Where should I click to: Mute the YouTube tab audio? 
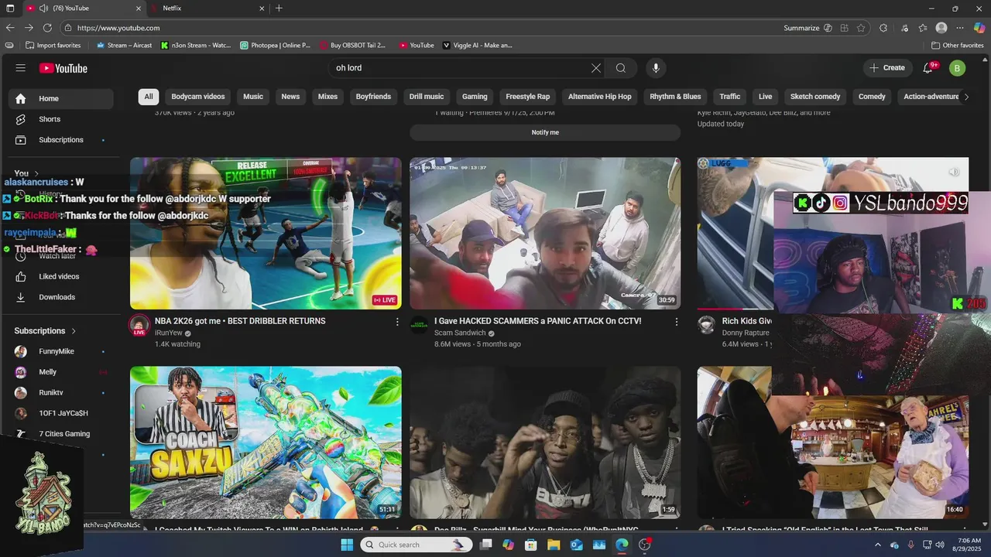44,9
